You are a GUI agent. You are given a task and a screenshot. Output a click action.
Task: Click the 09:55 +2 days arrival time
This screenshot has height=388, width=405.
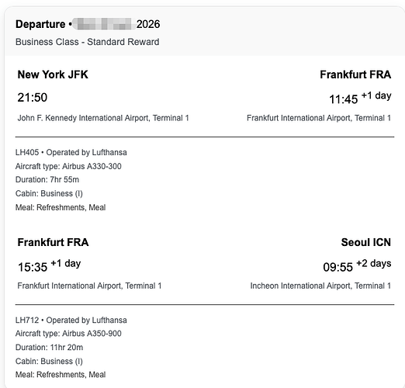357,266
